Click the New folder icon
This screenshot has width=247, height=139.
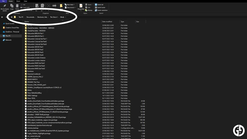coord(61,6)
